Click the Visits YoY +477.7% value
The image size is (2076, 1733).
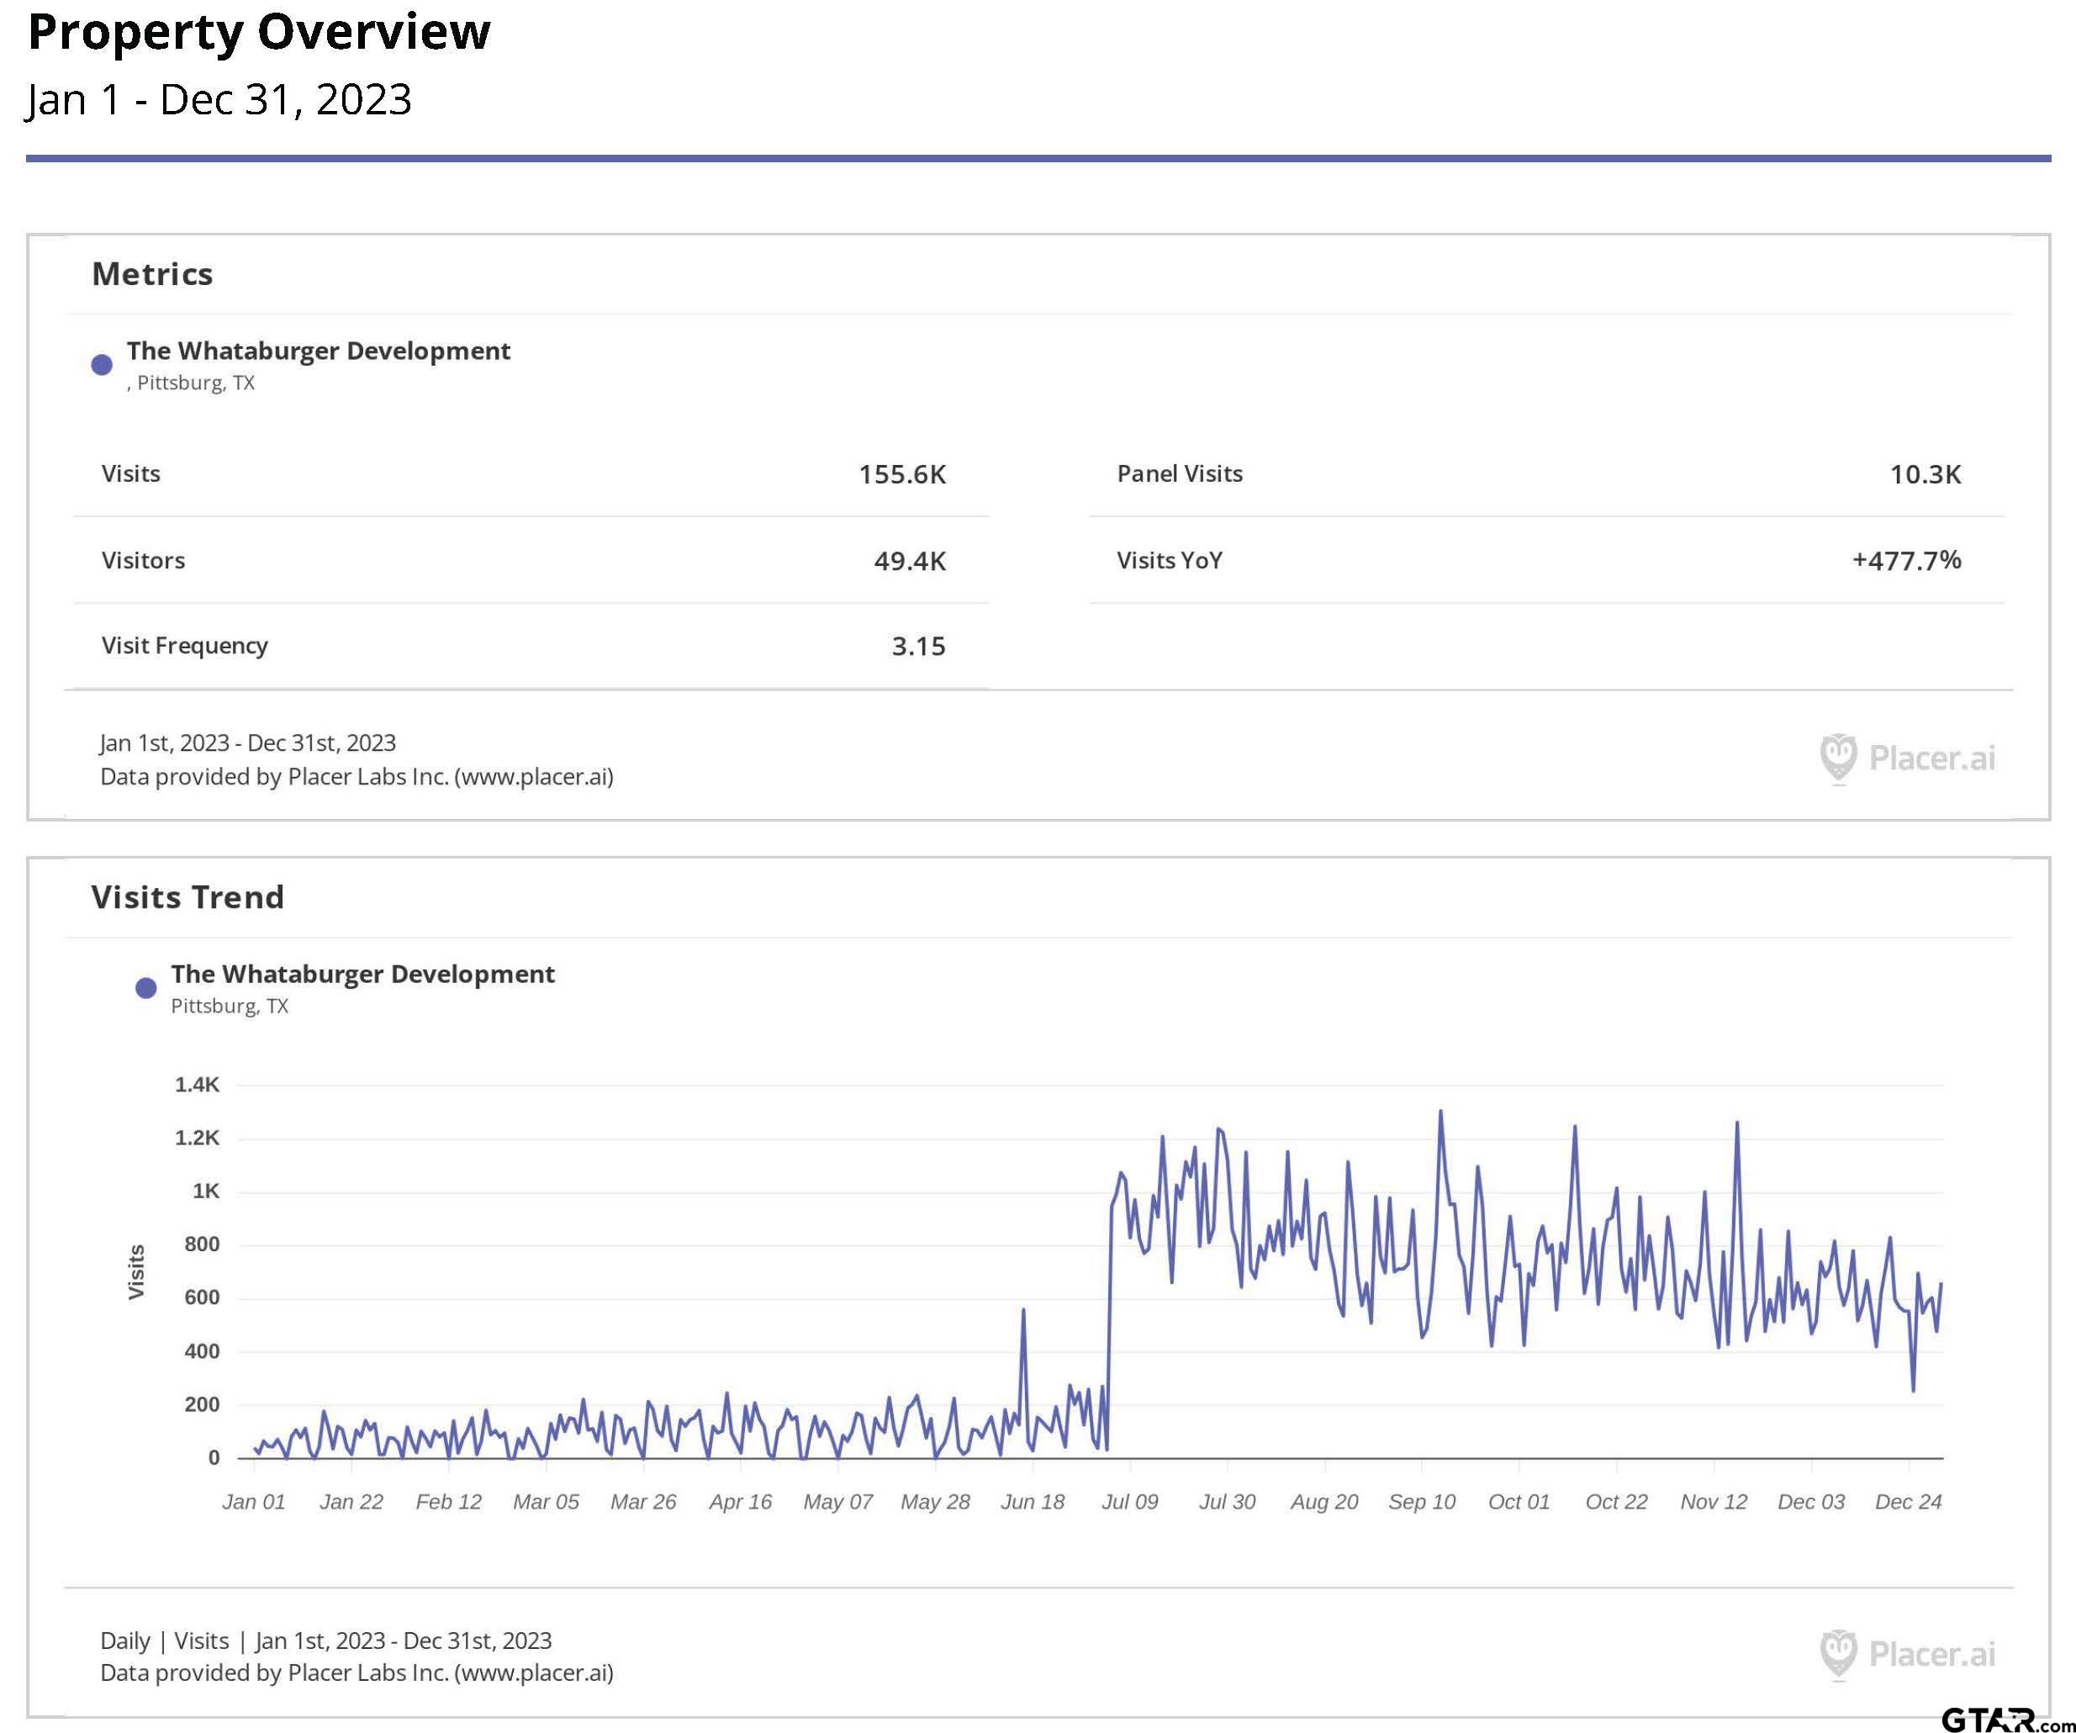(1906, 561)
